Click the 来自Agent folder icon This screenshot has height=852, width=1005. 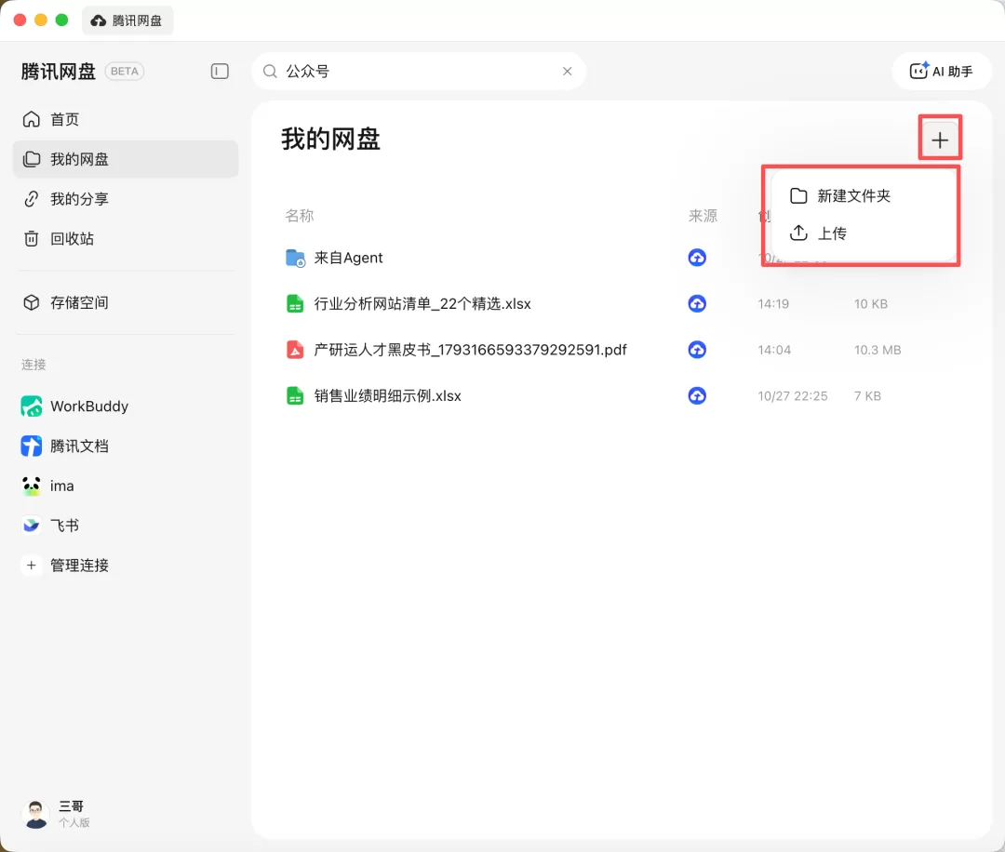(295, 258)
